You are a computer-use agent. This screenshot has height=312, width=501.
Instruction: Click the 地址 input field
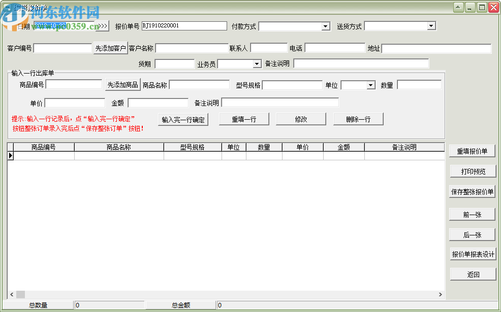coord(436,49)
